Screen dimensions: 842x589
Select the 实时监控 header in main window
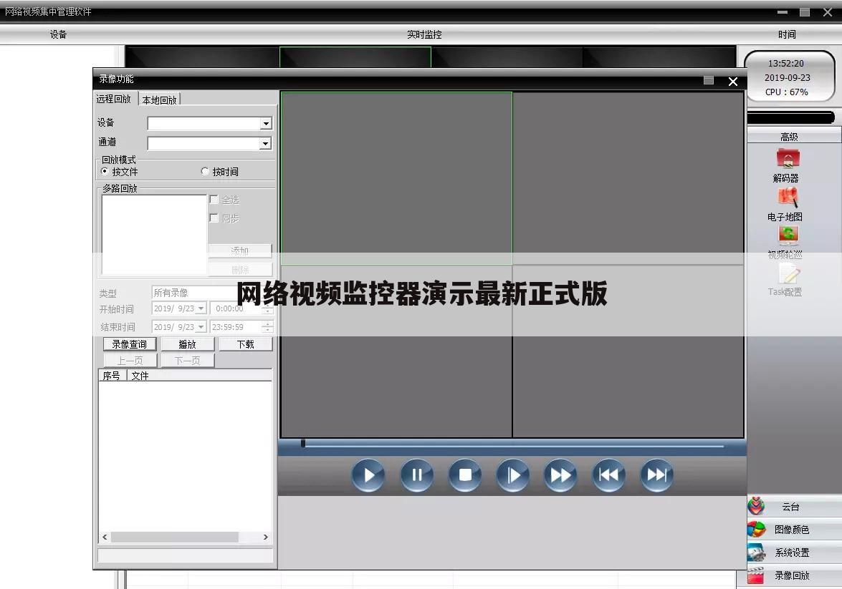(x=424, y=34)
